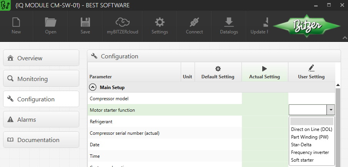Open the Alarms section
This screenshot has width=348, height=167.
[41, 119]
